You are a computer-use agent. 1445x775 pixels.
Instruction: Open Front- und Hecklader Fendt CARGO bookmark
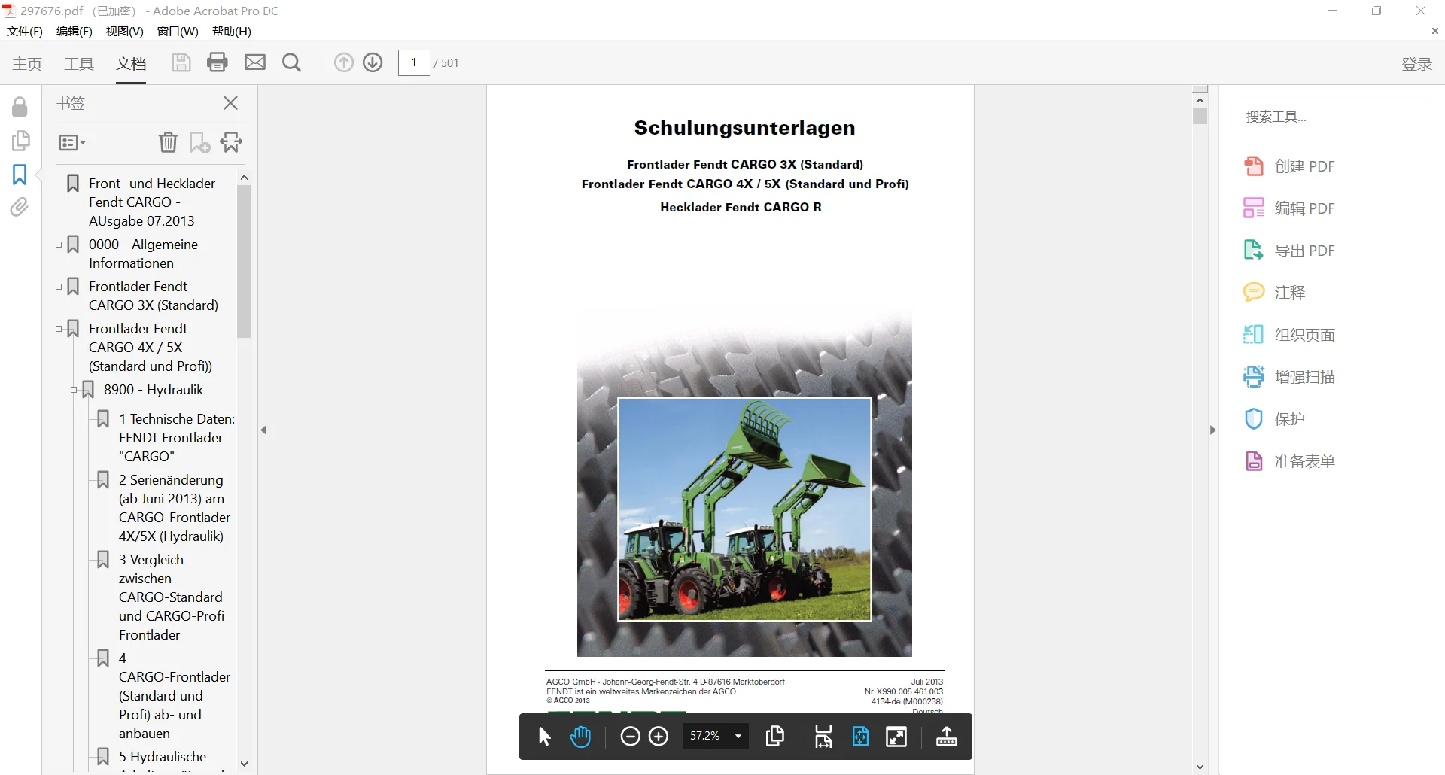pyautogui.click(x=152, y=202)
